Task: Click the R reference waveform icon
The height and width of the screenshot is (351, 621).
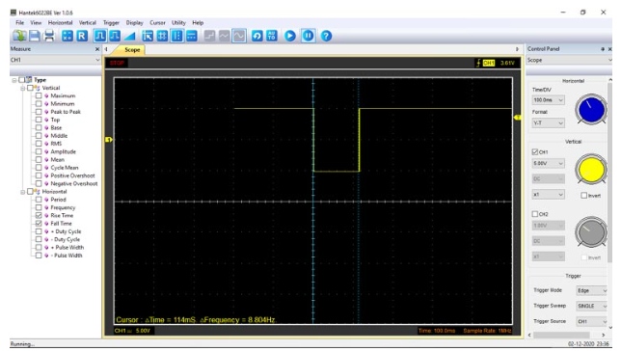Action: click(82, 36)
